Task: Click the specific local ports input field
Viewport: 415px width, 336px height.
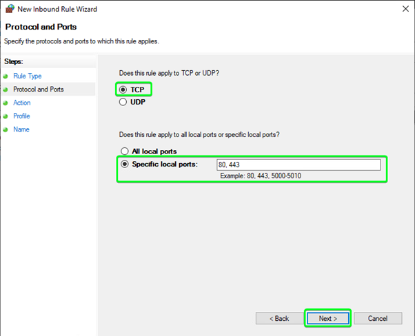Action: pyautogui.click(x=298, y=165)
